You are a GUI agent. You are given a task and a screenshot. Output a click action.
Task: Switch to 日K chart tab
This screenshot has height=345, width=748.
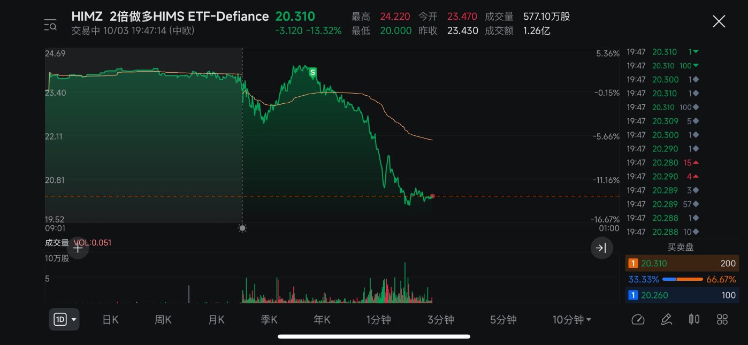(110, 320)
